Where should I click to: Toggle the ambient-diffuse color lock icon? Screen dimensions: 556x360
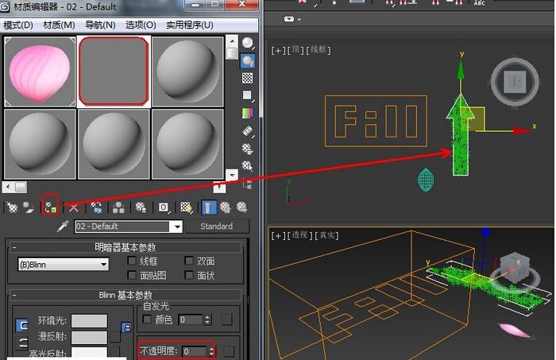(x=126, y=327)
